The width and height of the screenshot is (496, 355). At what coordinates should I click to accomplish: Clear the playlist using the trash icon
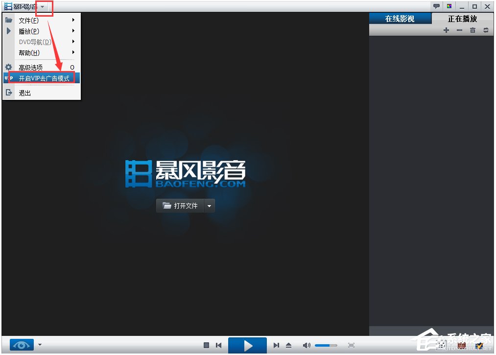point(472,30)
